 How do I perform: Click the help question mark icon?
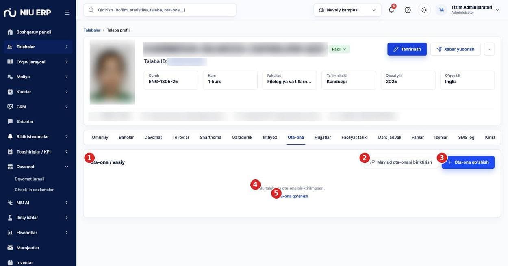(x=408, y=10)
